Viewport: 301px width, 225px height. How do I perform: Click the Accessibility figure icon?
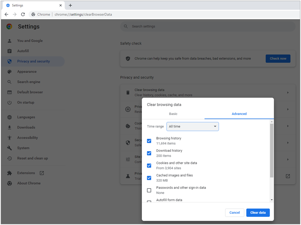9,138
